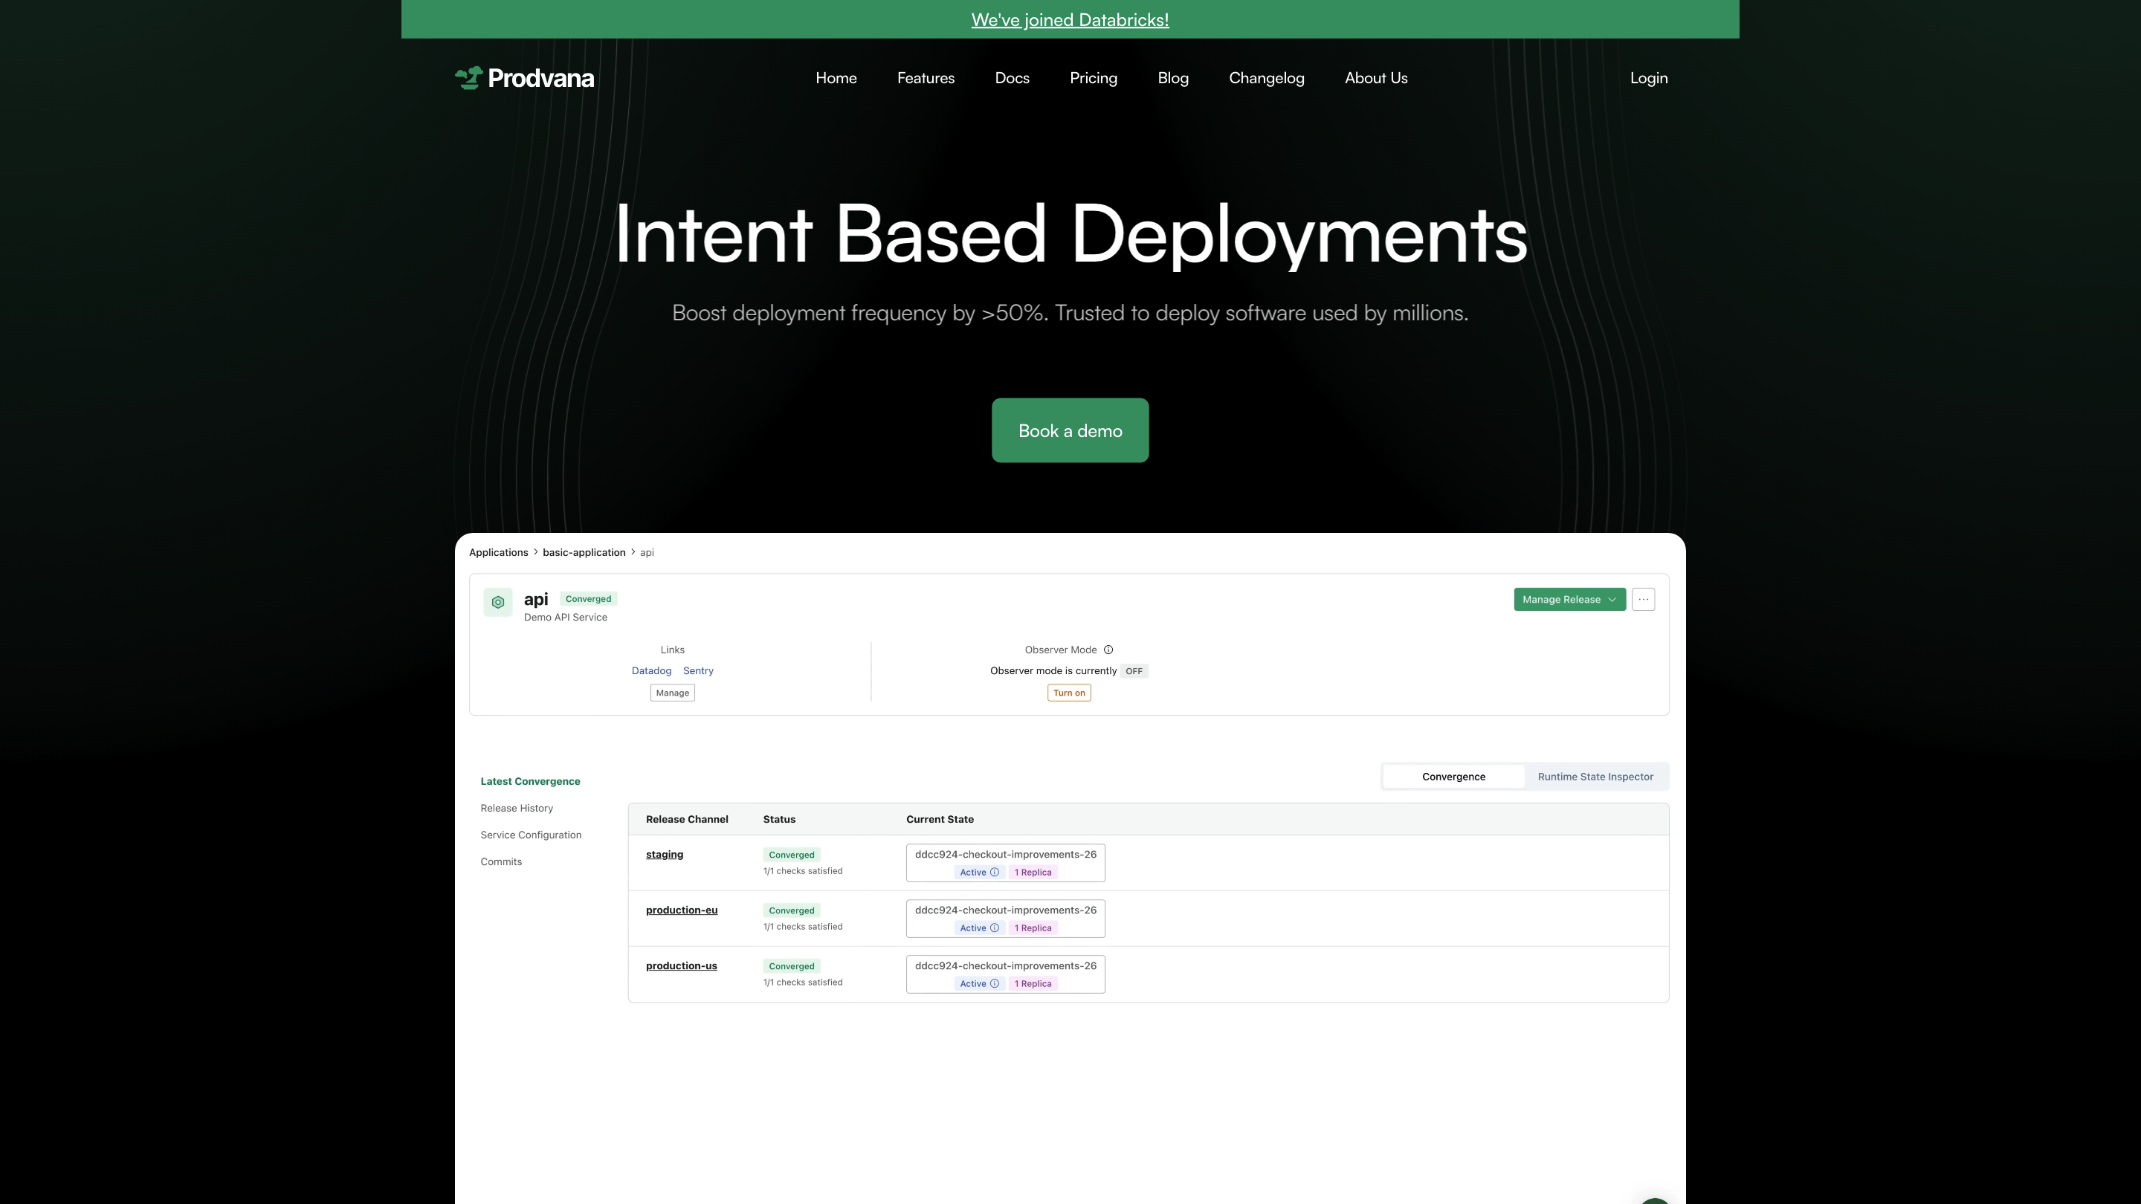Expand the Manage Release dropdown
The image size is (2141, 1204).
pos(1569,599)
